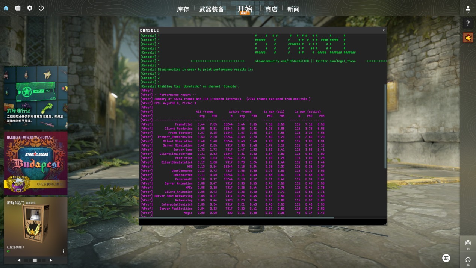The height and width of the screenshot is (268, 476).
Task: Show info for 社区涂鸦箱 1
Action: pos(63,251)
